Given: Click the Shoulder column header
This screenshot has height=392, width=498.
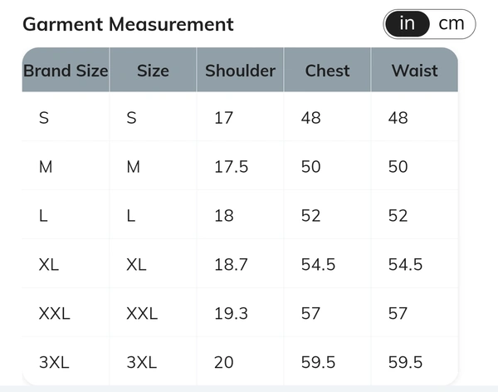Looking at the screenshot, I should tap(240, 70).
